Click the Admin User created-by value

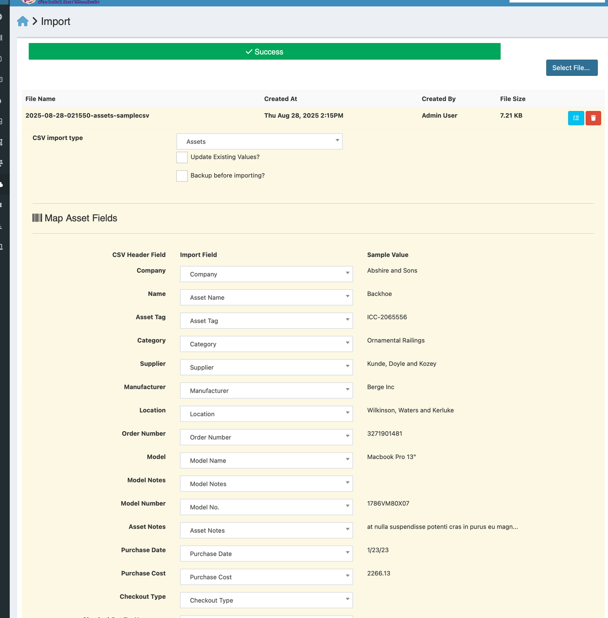pyautogui.click(x=440, y=116)
